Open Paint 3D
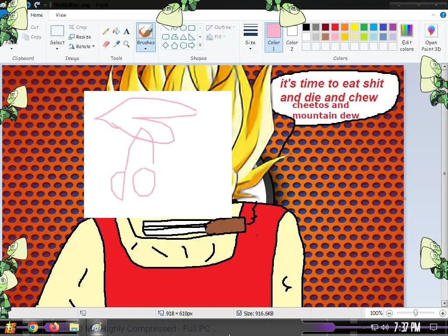 431,38
